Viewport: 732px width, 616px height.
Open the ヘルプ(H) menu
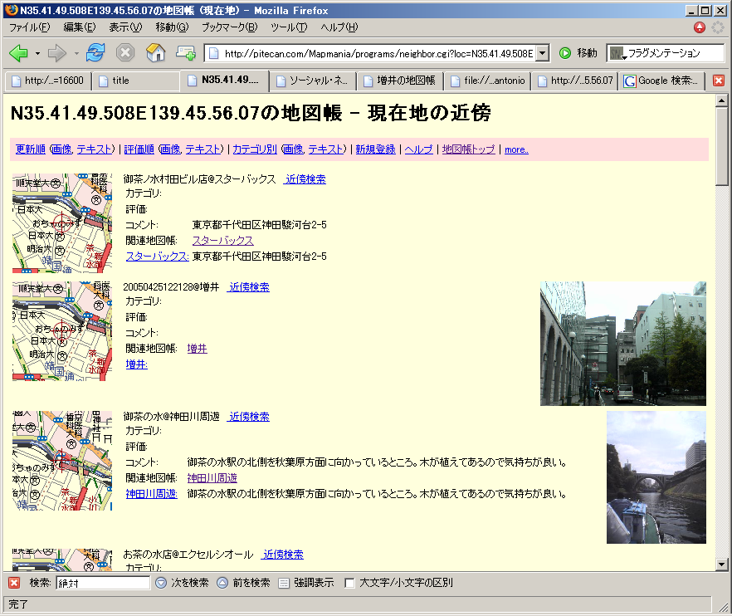coord(339,27)
